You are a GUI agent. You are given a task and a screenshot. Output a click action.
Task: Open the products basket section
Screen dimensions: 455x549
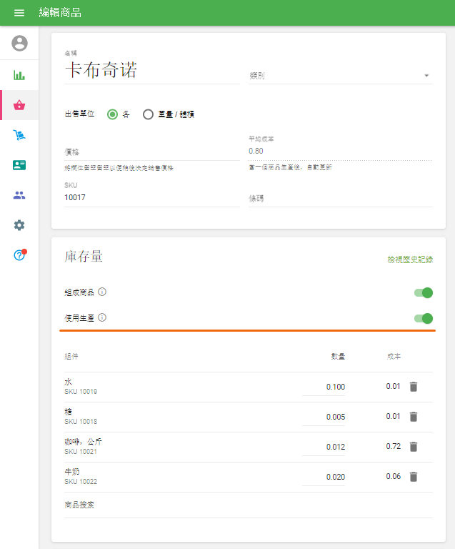19,105
